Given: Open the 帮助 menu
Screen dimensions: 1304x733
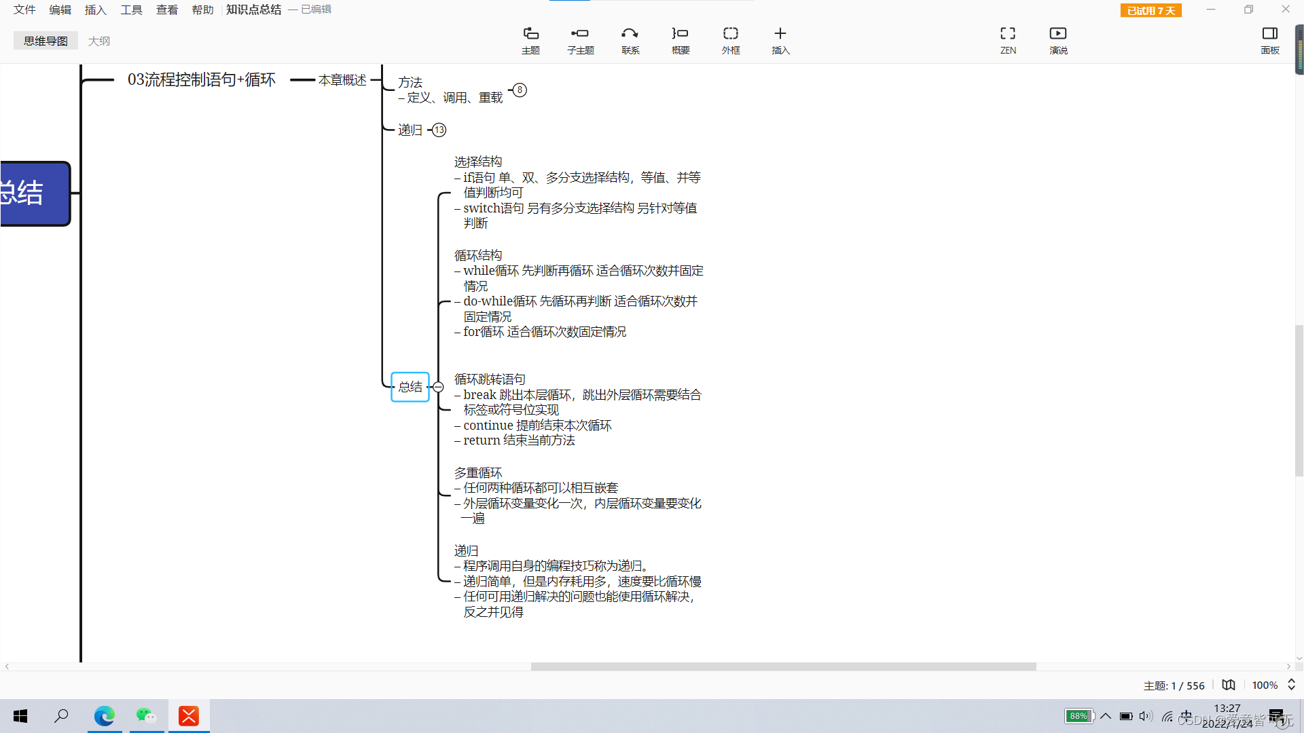Looking at the screenshot, I should [203, 10].
